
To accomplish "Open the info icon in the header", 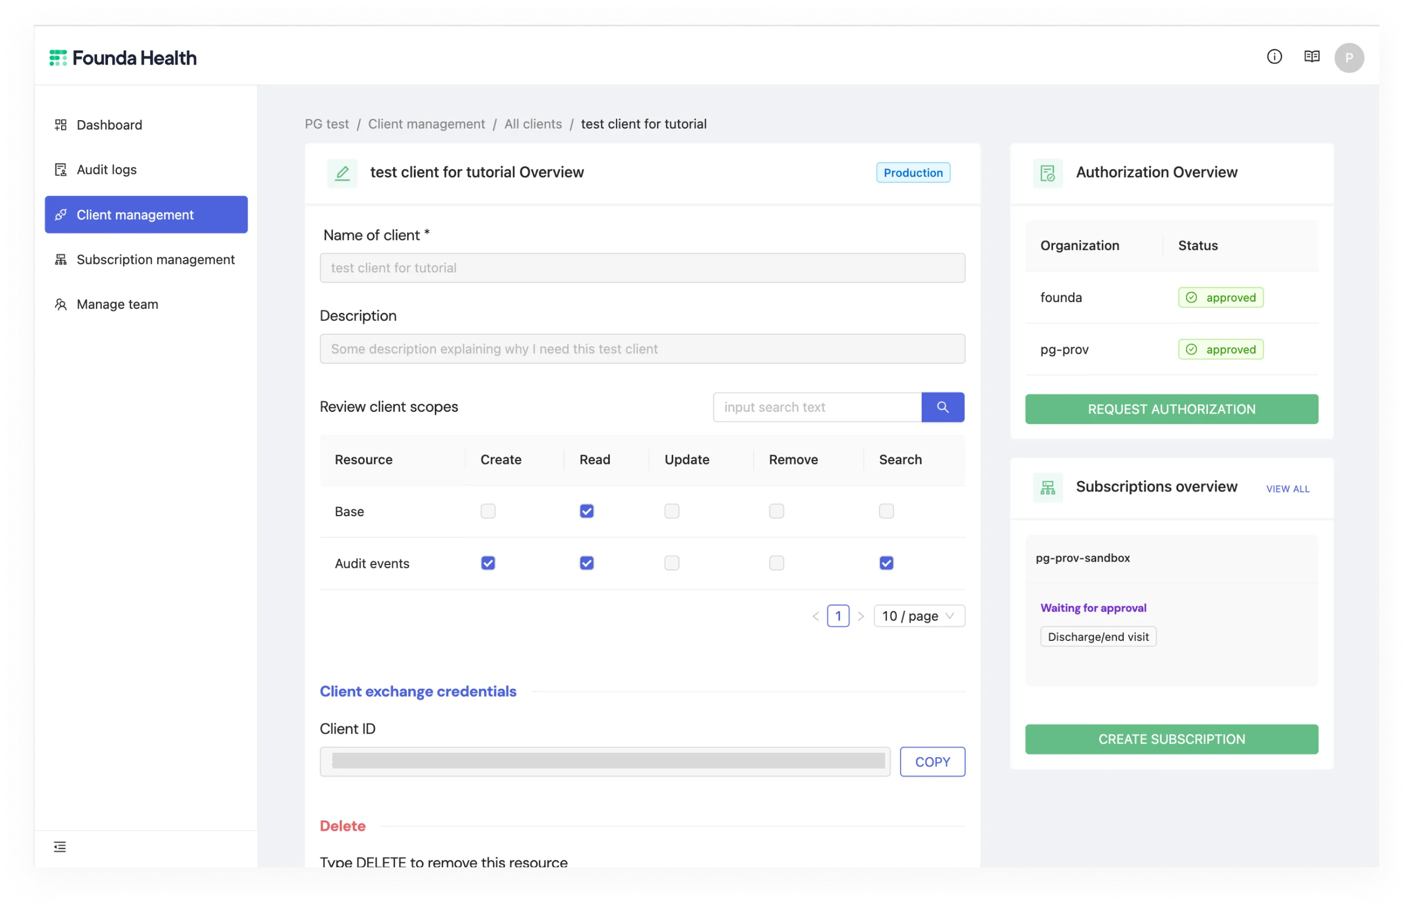I will 1274,57.
